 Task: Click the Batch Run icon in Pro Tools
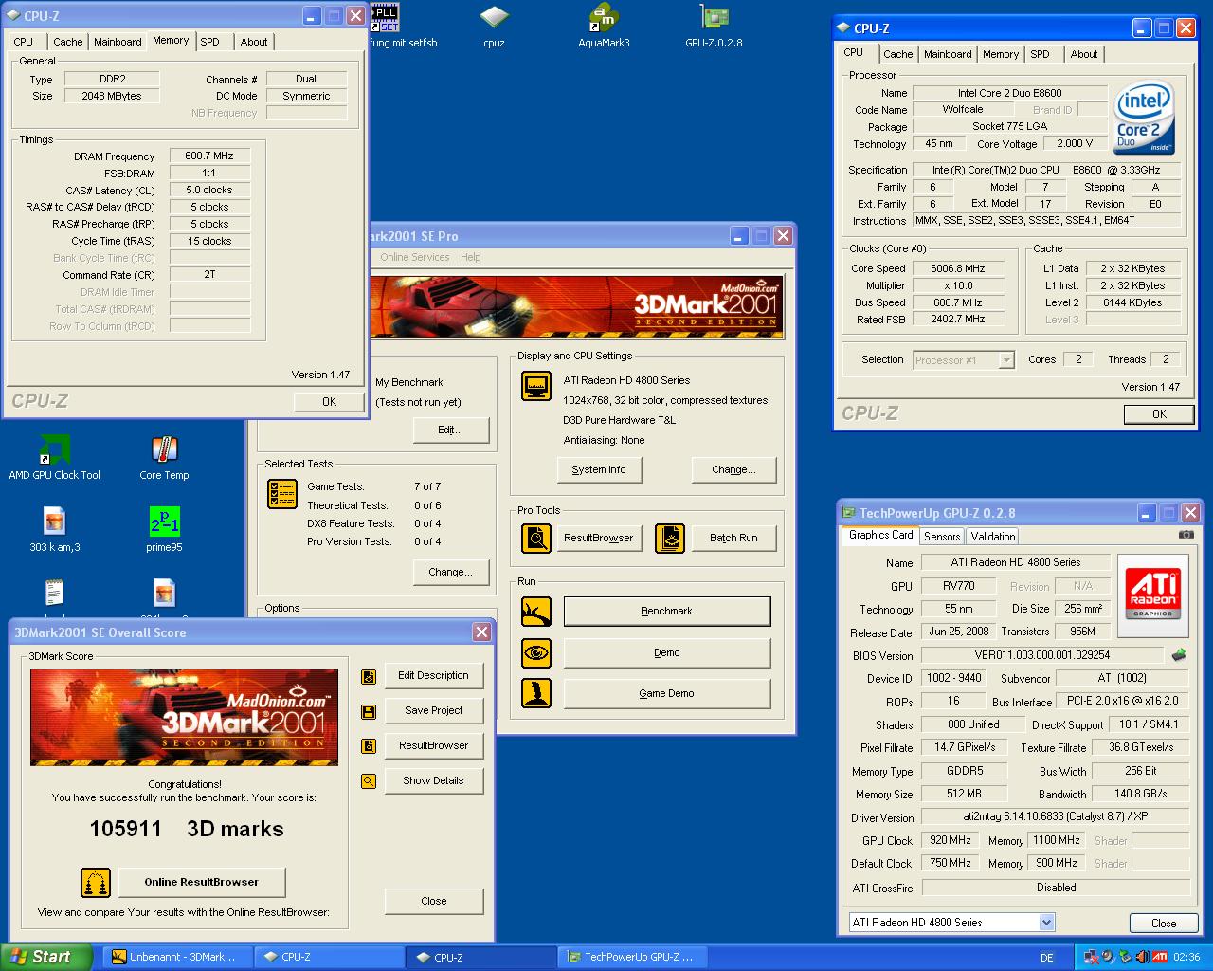[x=670, y=538]
